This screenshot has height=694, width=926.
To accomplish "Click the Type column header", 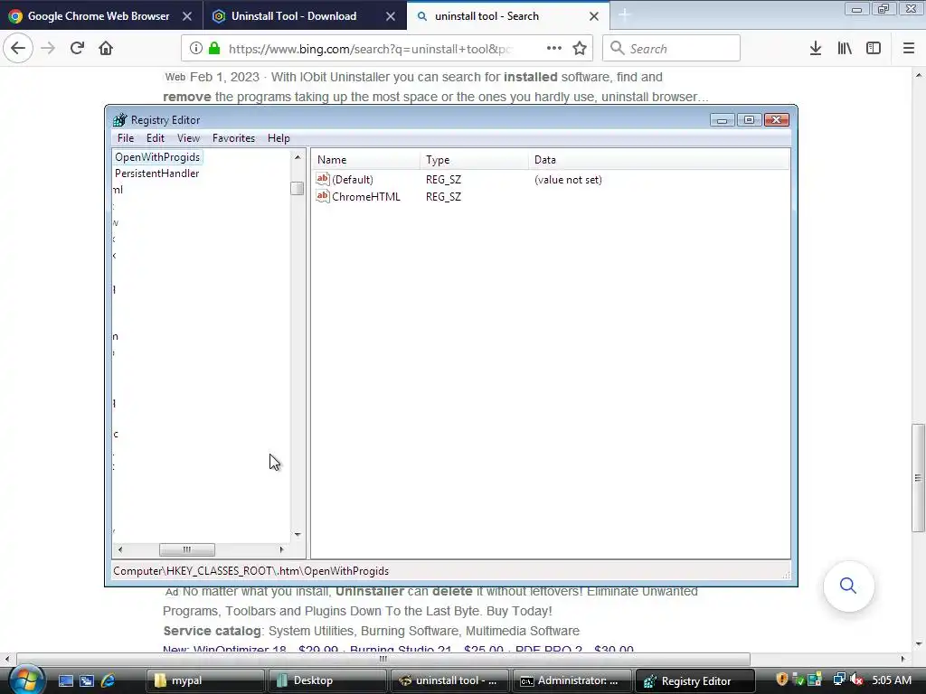I will 474,160.
